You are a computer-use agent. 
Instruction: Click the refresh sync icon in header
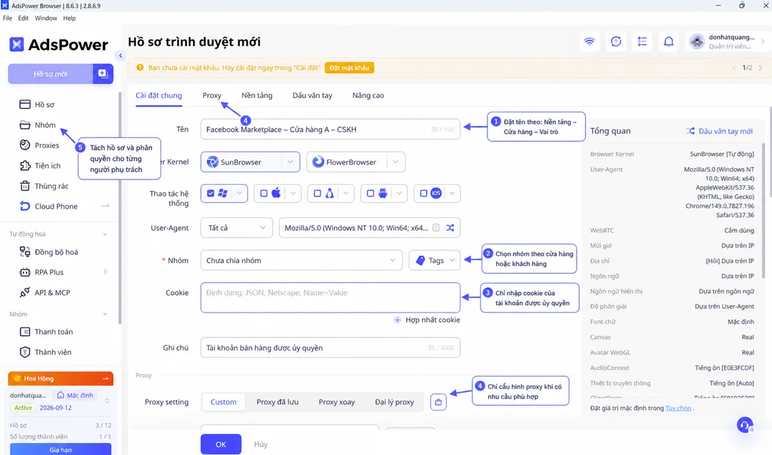point(616,41)
